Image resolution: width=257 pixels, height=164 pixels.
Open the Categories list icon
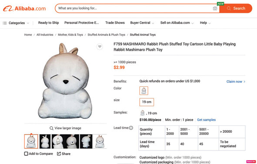[5, 23]
